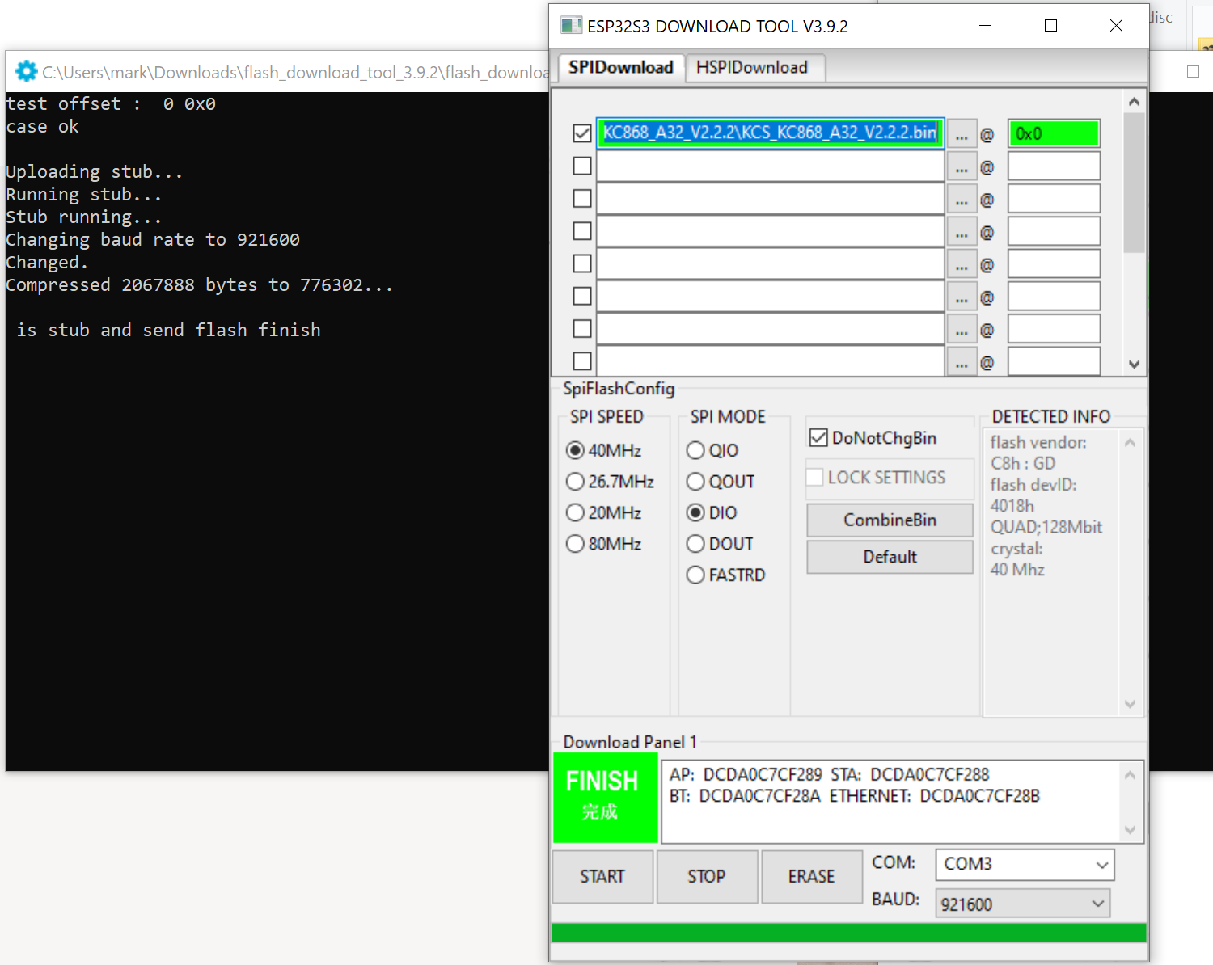
Task: Click the 0x0 address input field
Action: [x=1053, y=134]
